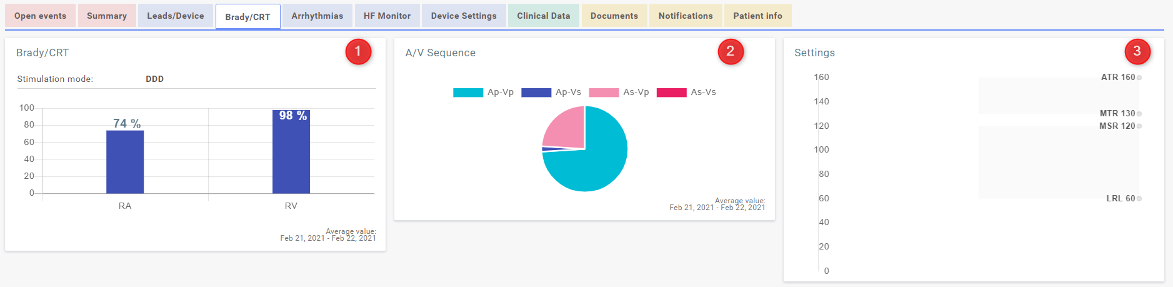1173x287 pixels.
Task: Click the RV 98 % bar
Action: coord(291,152)
